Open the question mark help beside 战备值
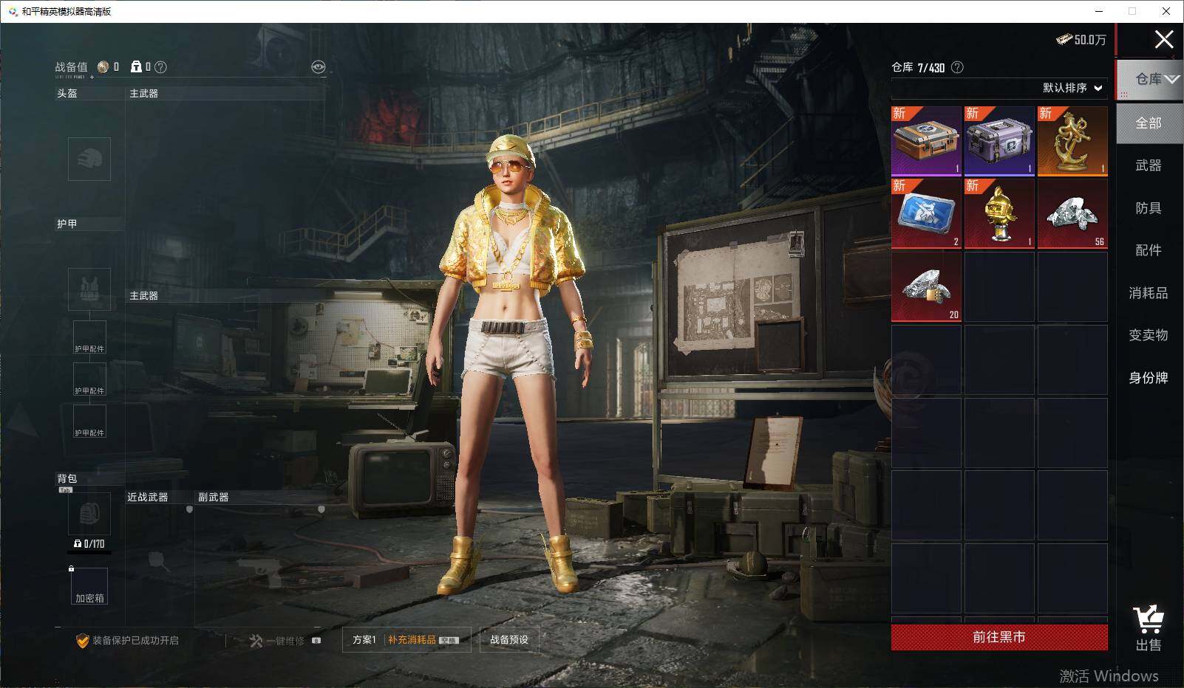Image resolution: width=1184 pixels, height=688 pixels. pyautogui.click(x=160, y=67)
